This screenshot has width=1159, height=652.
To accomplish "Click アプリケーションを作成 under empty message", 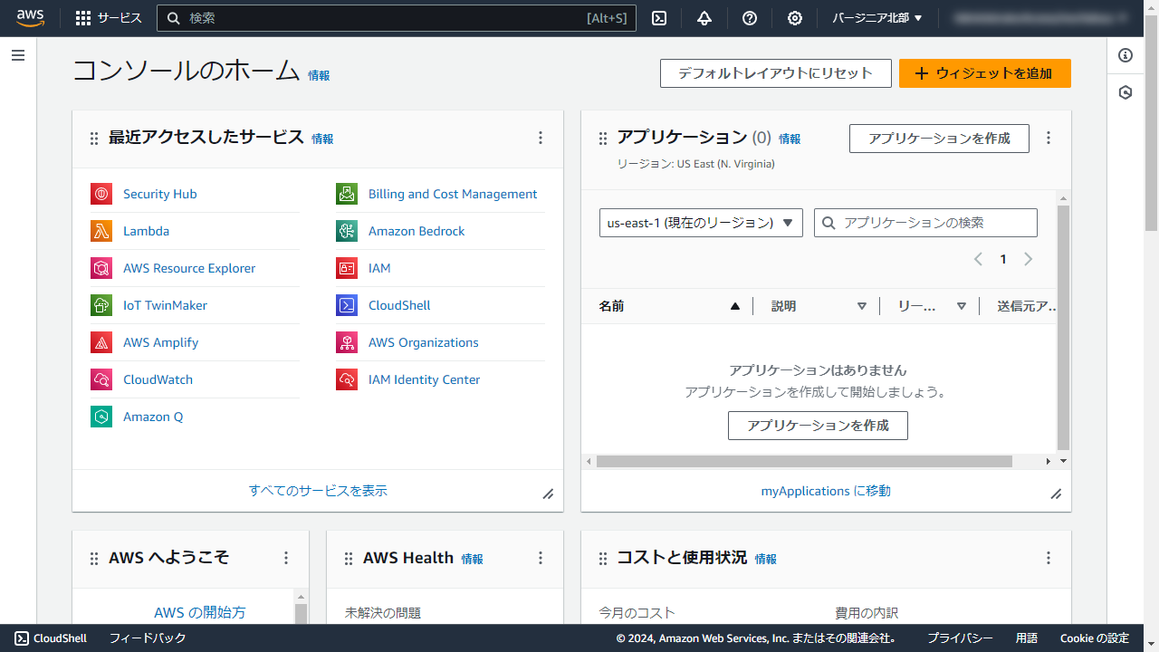I will [818, 426].
